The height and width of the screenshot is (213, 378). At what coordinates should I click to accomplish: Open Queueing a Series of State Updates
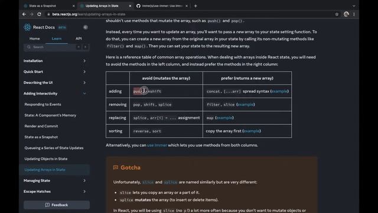tap(54, 148)
